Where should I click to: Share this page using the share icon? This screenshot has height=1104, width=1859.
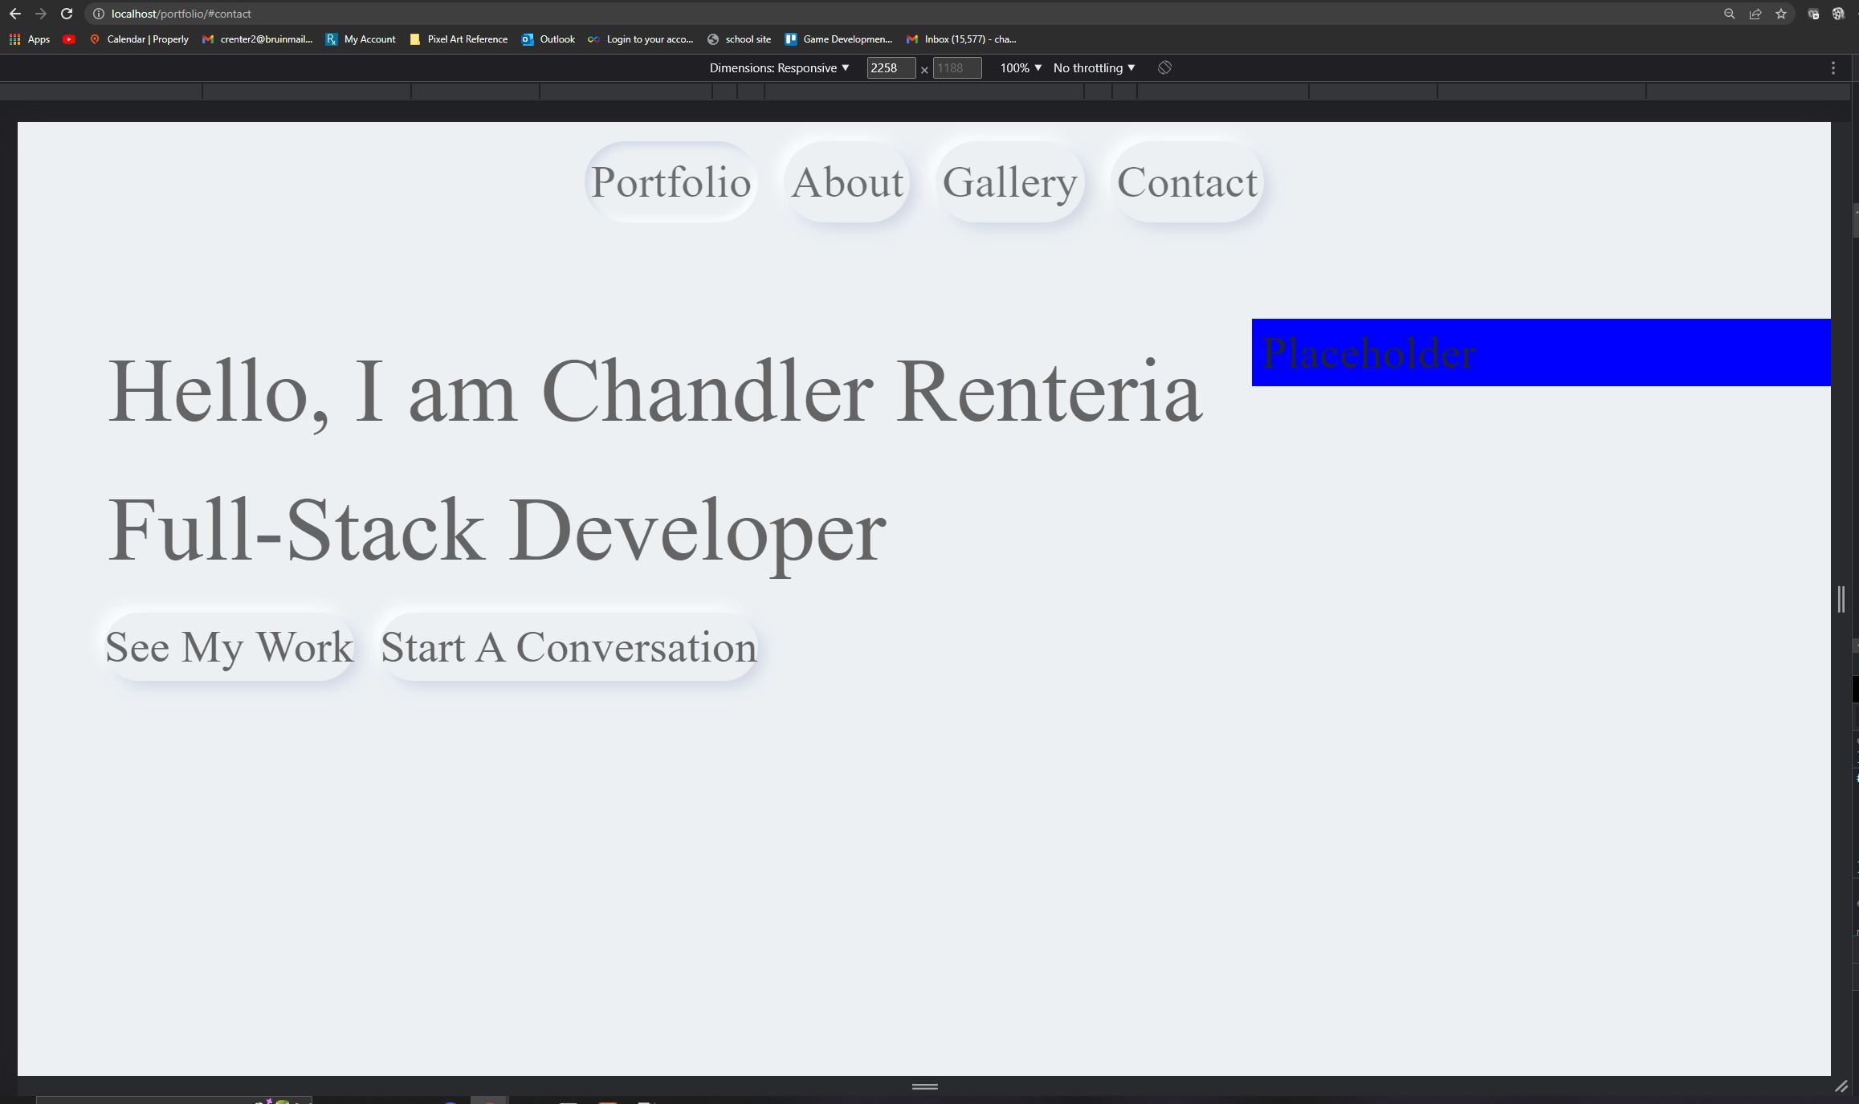coord(1755,14)
